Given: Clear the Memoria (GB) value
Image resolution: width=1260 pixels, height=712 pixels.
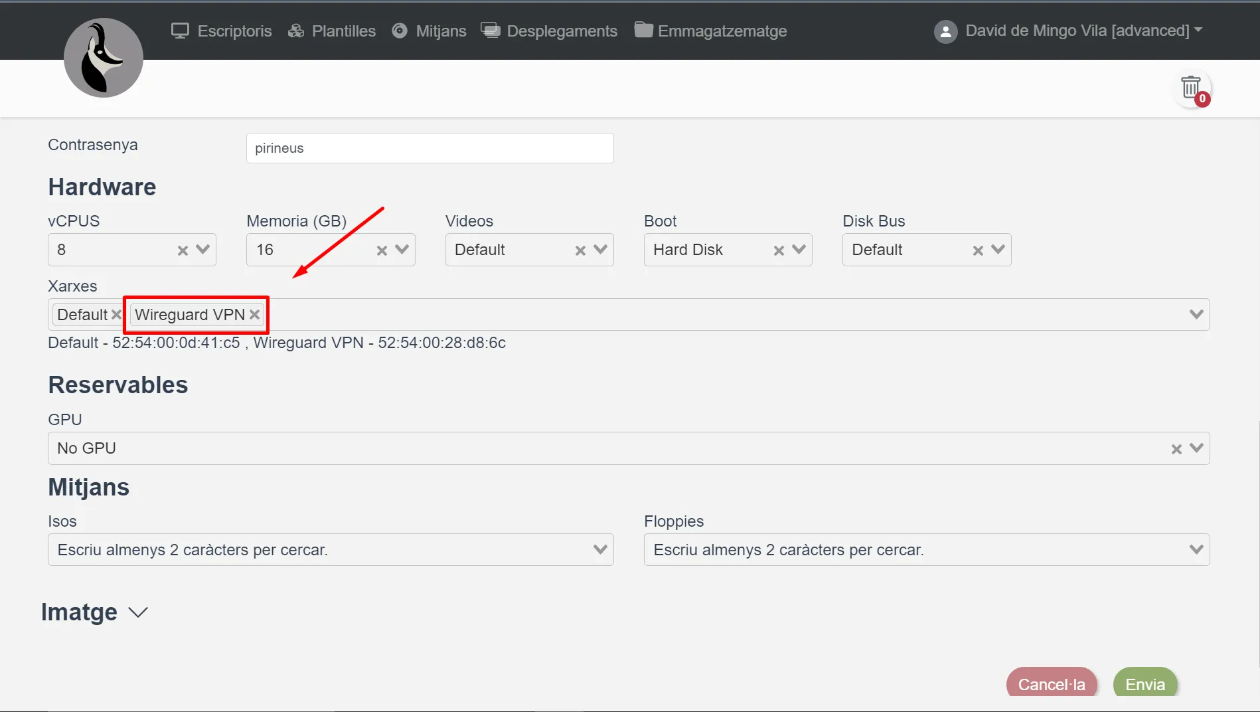Looking at the screenshot, I should click(x=382, y=250).
